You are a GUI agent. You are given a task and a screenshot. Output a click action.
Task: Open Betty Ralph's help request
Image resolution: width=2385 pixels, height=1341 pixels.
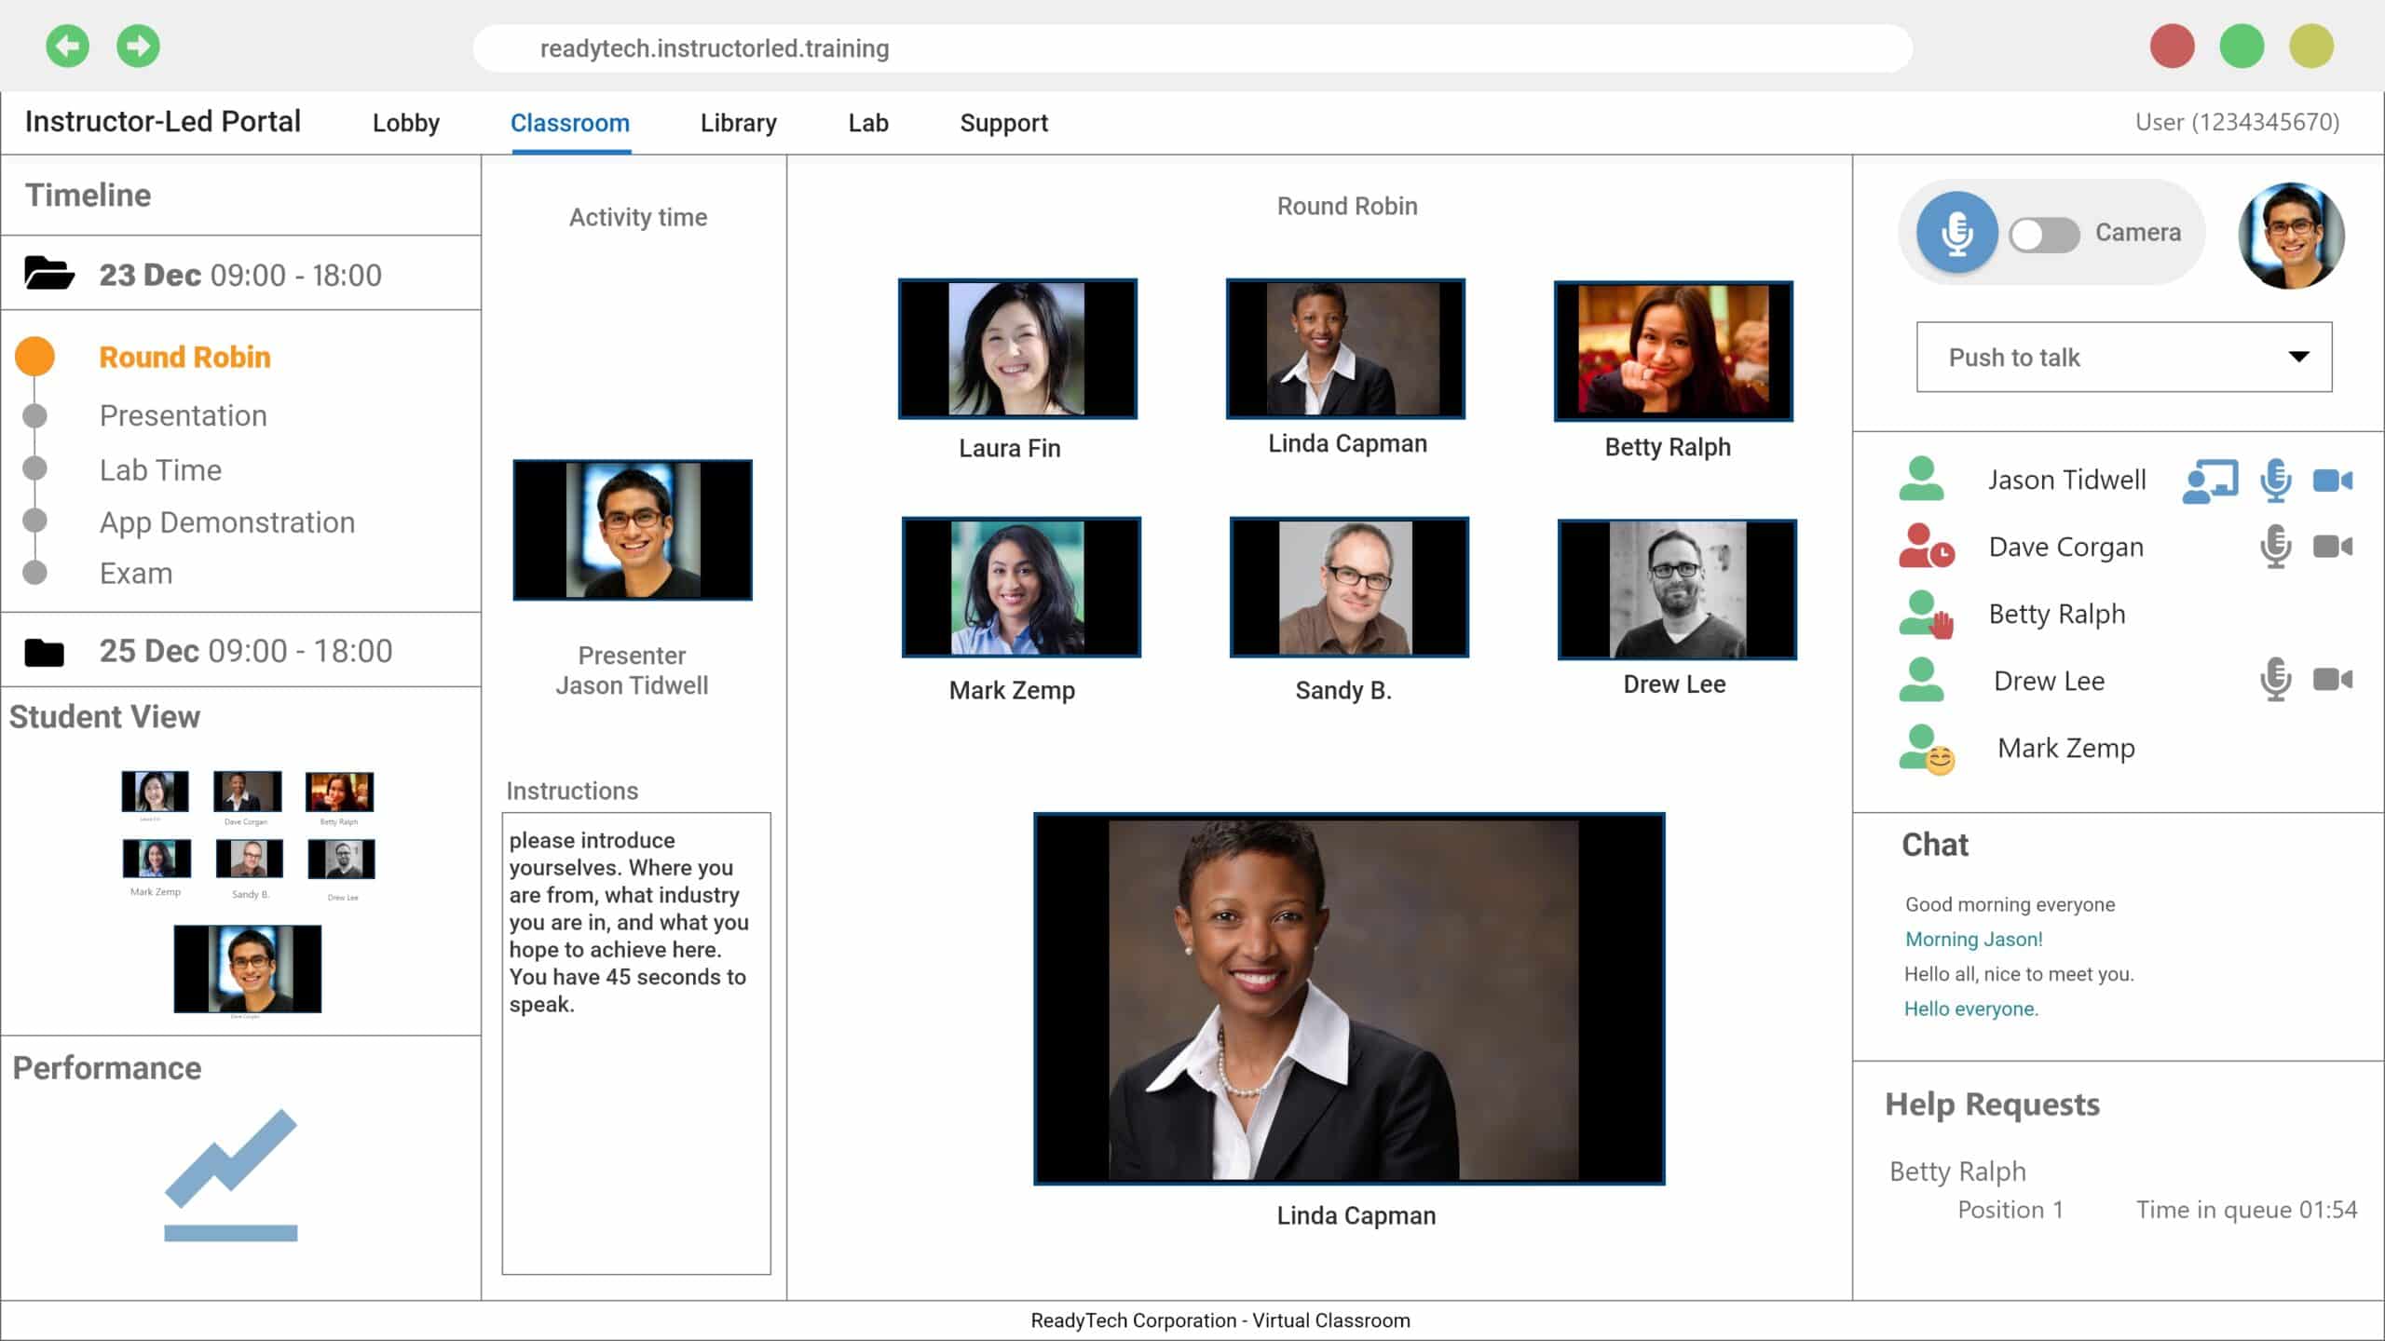(x=1957, y=1171)
